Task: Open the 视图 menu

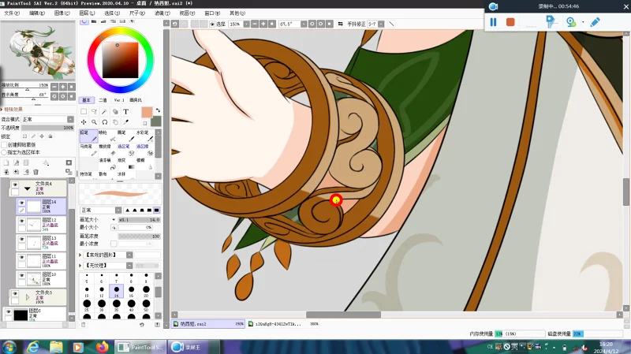Action: tap(187, 13)
